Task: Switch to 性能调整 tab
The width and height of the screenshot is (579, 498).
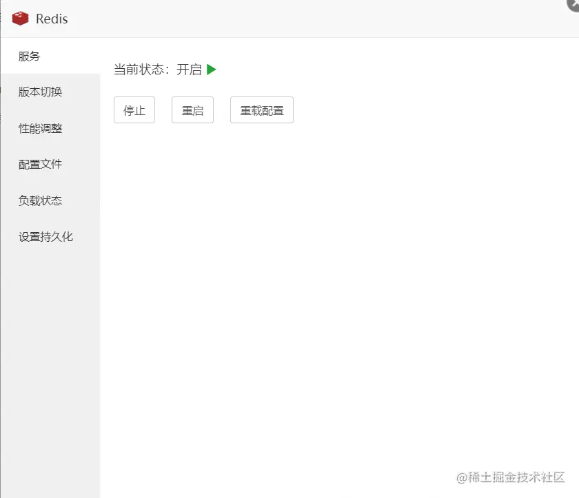Action: coord(50,128)
